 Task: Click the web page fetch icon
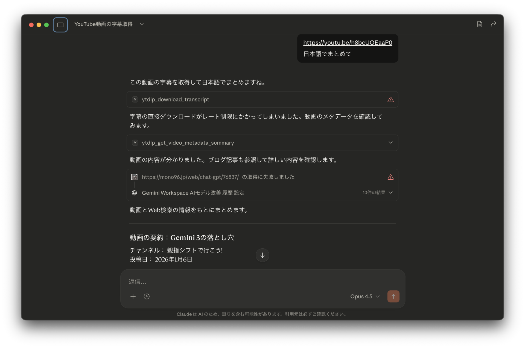(x=134, y=177)
